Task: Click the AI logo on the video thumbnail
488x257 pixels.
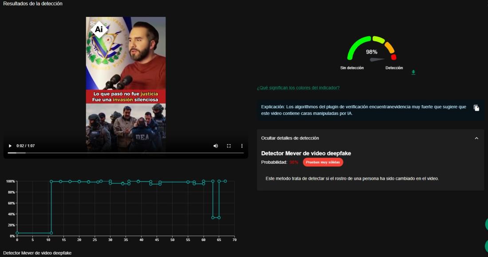Action: pos(99,29)
